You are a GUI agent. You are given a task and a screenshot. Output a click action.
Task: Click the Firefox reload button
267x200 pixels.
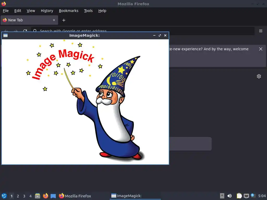pyautogui.click(x=25, y=31)
